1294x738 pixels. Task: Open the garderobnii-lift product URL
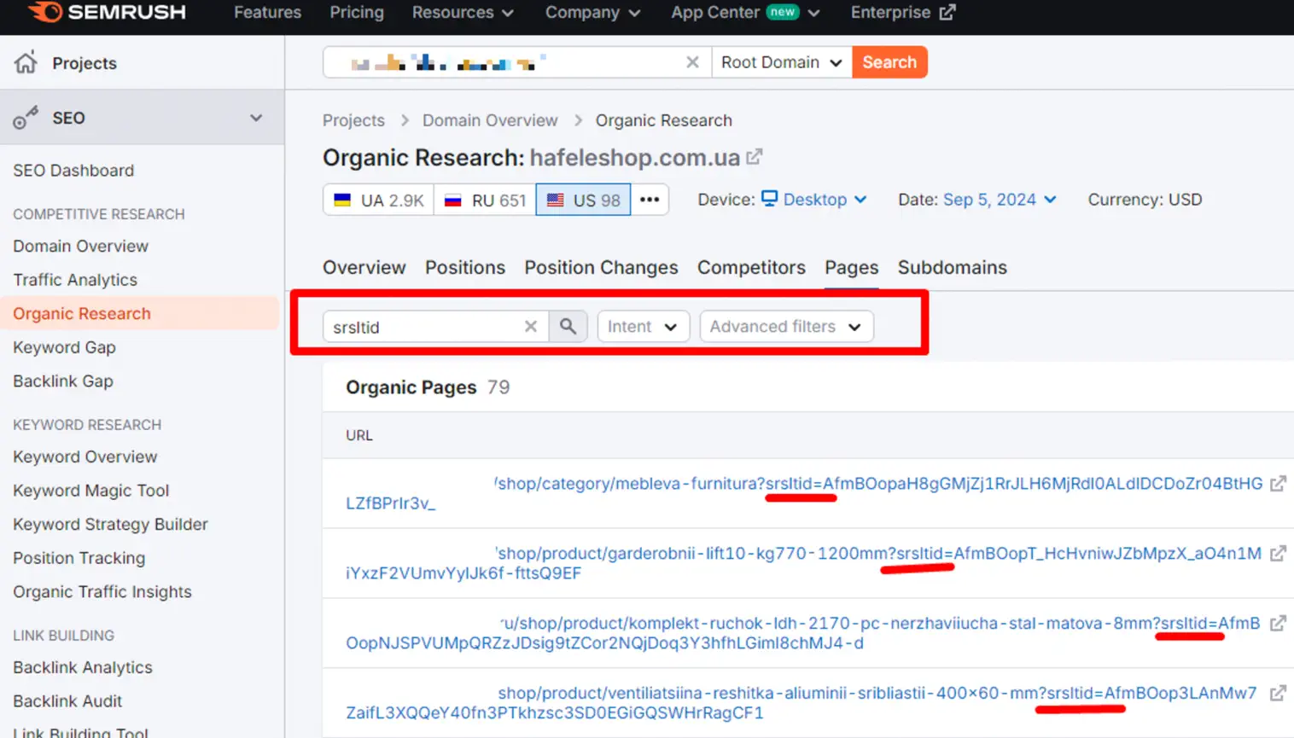(803, 563)
